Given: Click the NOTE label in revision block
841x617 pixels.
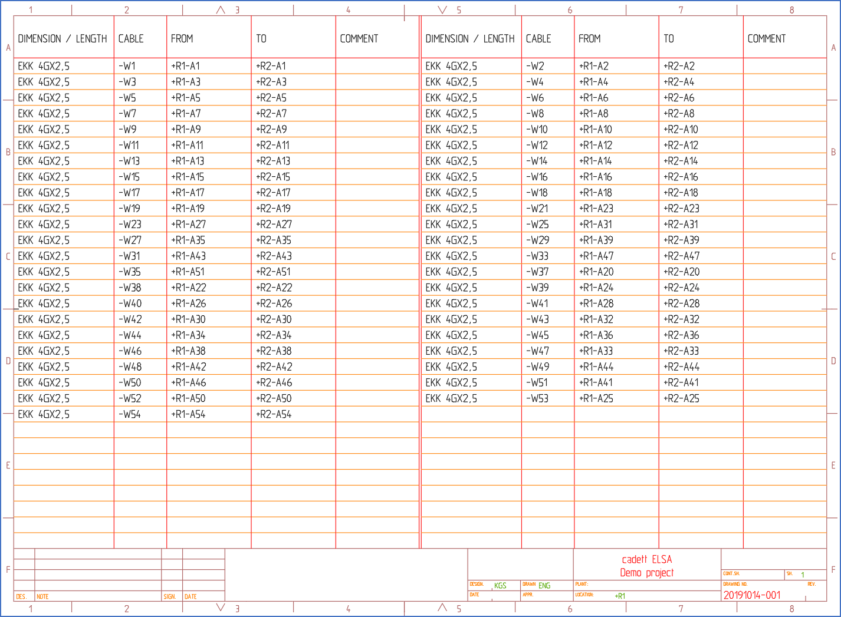Looking at the screenshot, I should click(42, 597).
